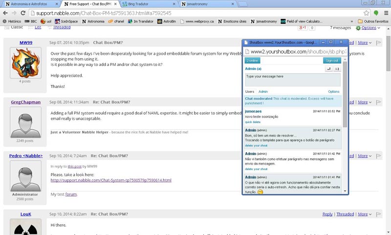The width and height of the screenshot is (391, 235).
Task: Click the browser back arrow
Action: click(5, 13)
